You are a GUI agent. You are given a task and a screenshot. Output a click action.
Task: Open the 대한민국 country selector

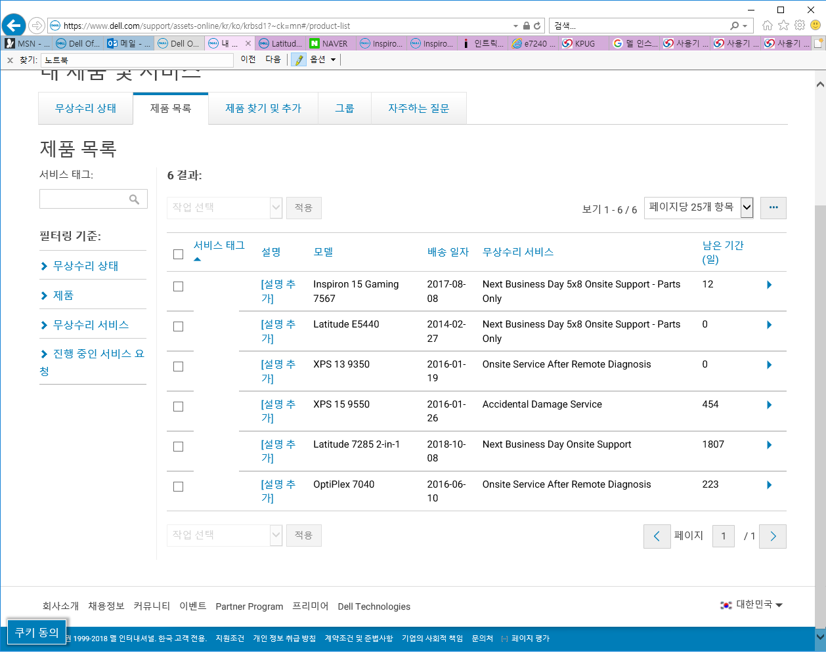pos(752,604)
